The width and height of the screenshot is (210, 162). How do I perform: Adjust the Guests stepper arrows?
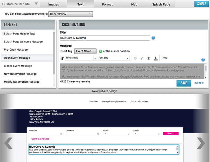pyautogui.click(x=159, y=134)
